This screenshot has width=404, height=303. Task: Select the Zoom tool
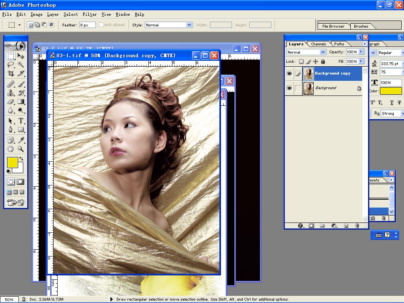(x=21, y=149)
